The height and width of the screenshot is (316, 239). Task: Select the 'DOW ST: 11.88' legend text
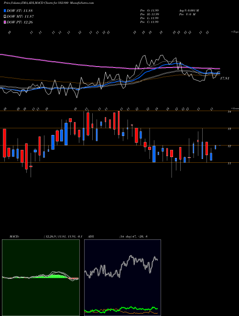20,11
